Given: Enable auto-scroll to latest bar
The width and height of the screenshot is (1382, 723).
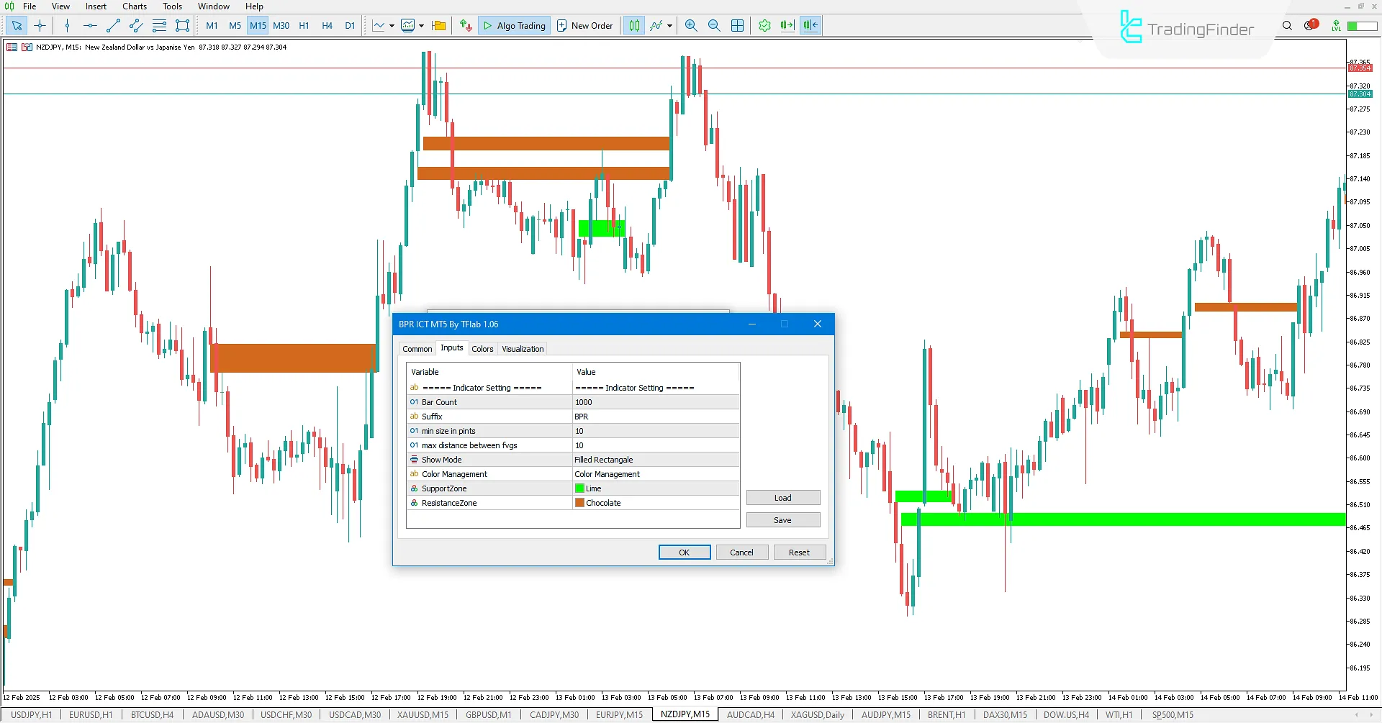Looking at the screenshot, I should pos(787,25).
